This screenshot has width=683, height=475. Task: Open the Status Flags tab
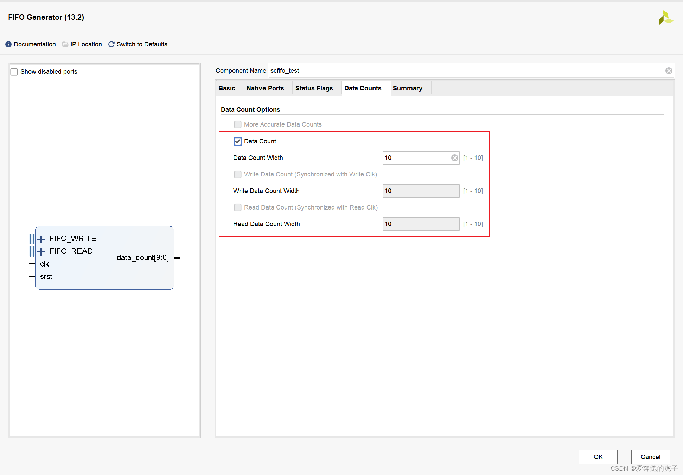pos(314,88)
